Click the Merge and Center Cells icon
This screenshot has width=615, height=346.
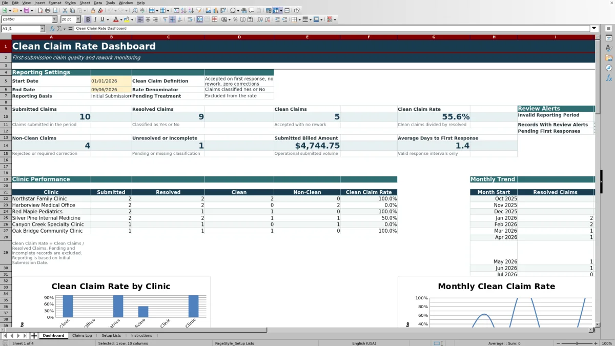(199, 19)
